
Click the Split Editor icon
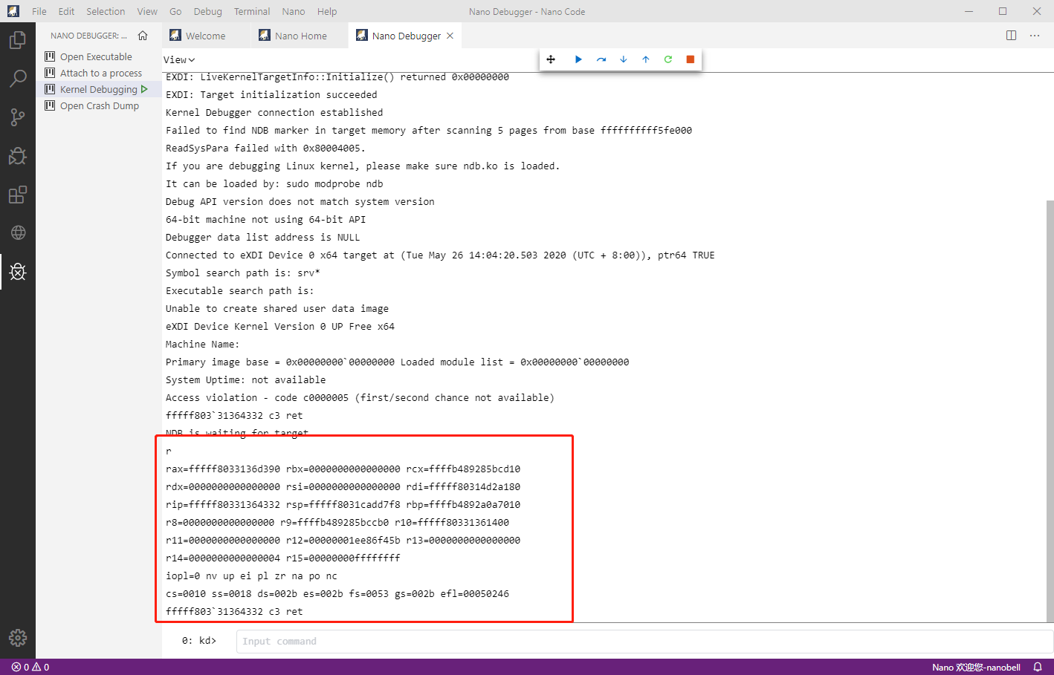click(x=1011, y=36)
